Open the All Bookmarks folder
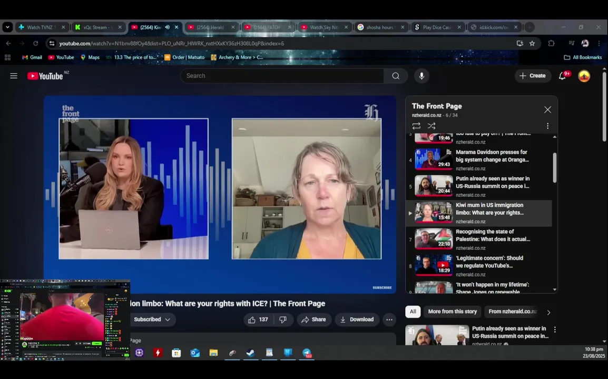The width and height of the screenshot is (608, 379). point(583,57)
